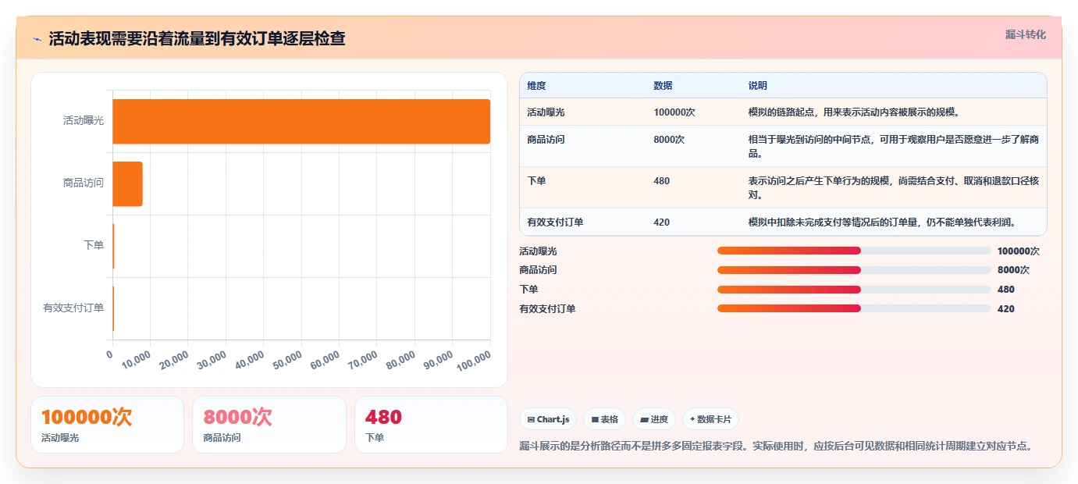Click the 有效支付订单 bar in the chart

click(113, 308)
